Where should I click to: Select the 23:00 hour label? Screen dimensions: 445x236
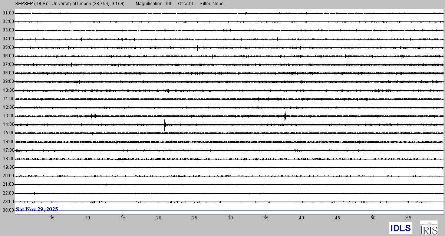8,202
